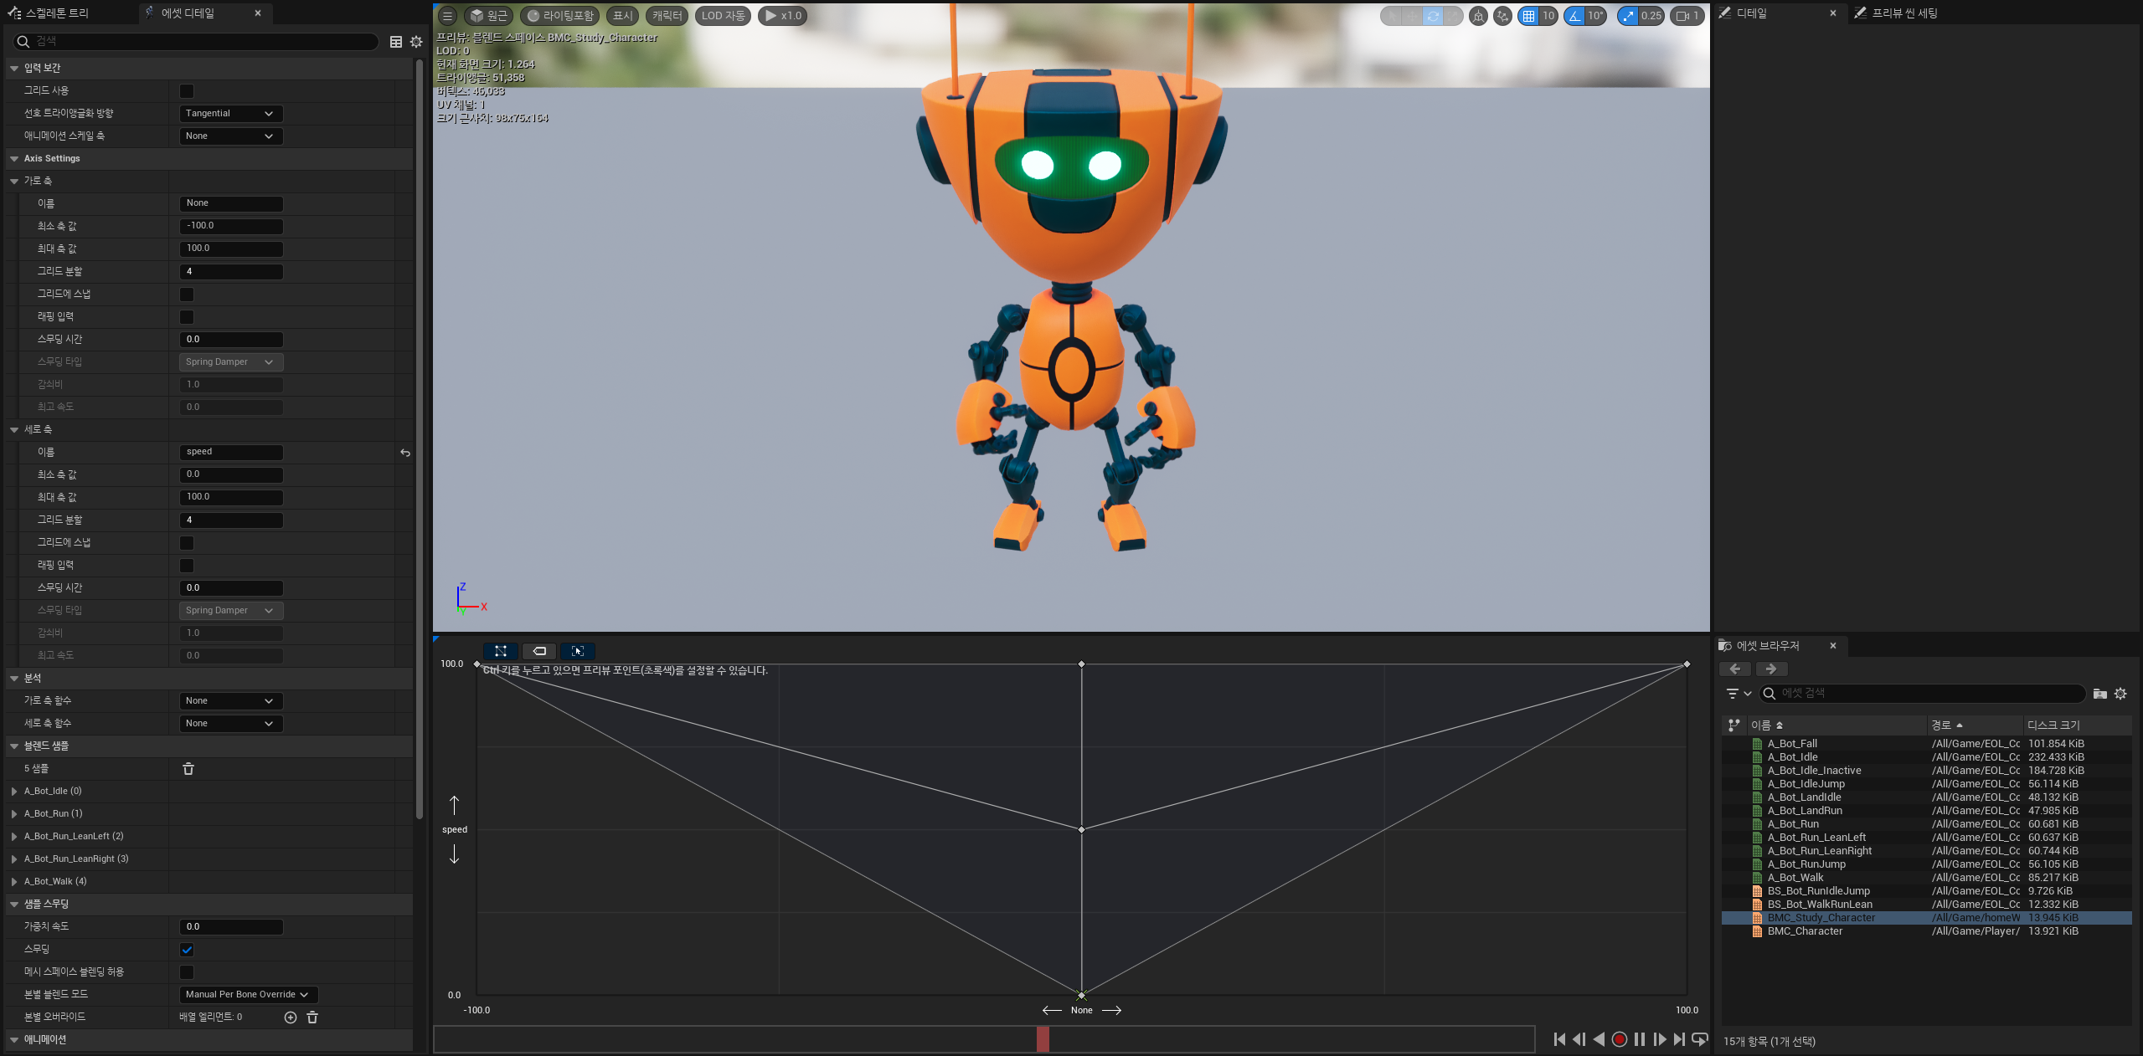Image resolution: width=2143 pixels, height=1056 pixels.
Task: Open the LOD 자동 button
Action: [x=723, y=16]
